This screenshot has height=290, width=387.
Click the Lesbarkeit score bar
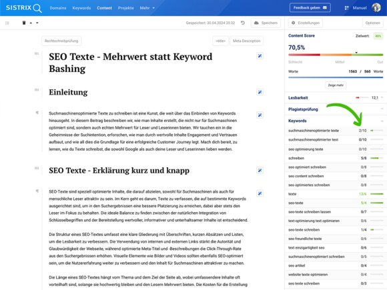click(x=362, y=97)
